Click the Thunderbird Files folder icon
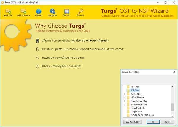 pyautogui.click(x=128, y=101)
